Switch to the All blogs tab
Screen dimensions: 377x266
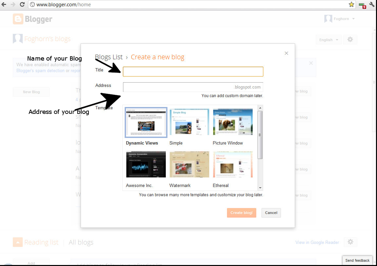click(x=81, y=242)
